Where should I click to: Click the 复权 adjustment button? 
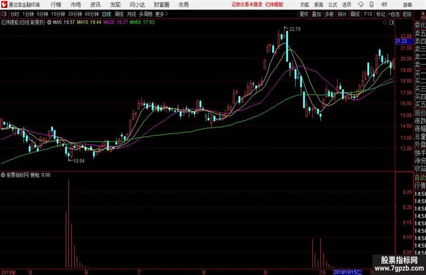pyautogui.click(x=304, y=14)
